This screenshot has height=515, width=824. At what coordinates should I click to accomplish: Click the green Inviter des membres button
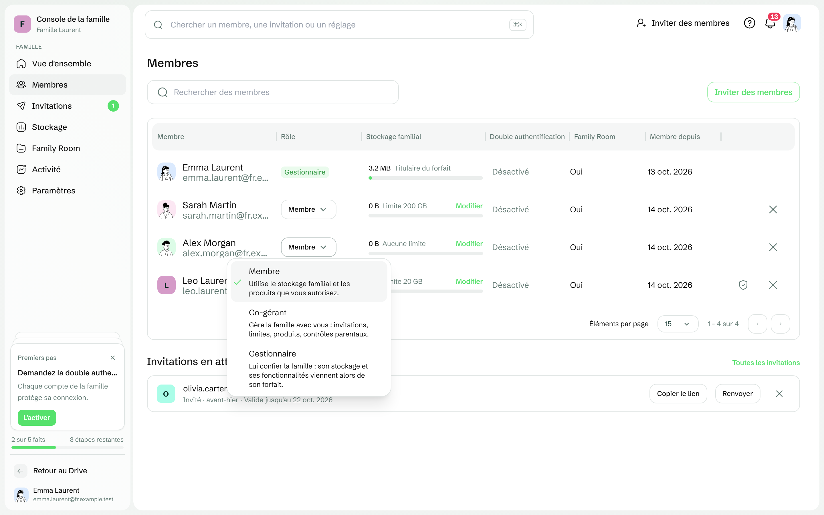pyautogui.click(x=753, y=92)
